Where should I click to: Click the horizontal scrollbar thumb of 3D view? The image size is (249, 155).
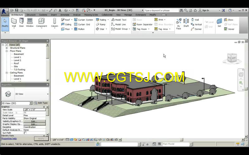point(182,140)
